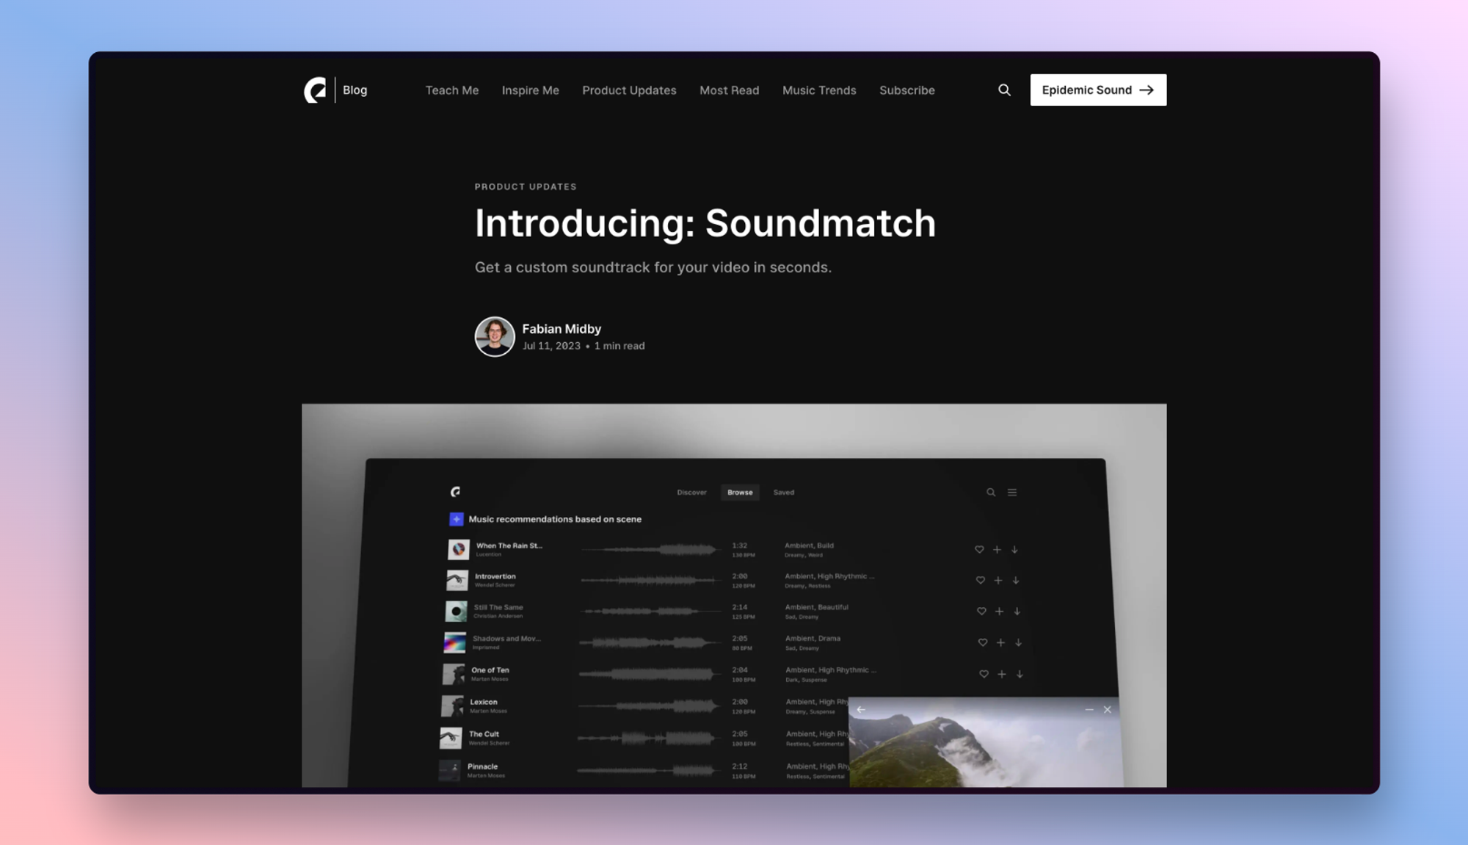Select the Browse tab in mockup
This screenshot has width=1468, height=845.
click(740, 493)
